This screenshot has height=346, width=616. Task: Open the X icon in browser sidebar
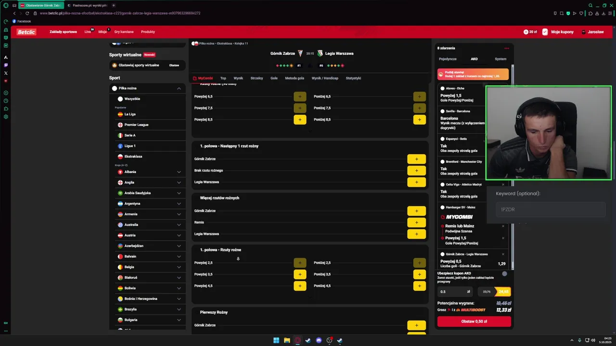pos(6,73)
